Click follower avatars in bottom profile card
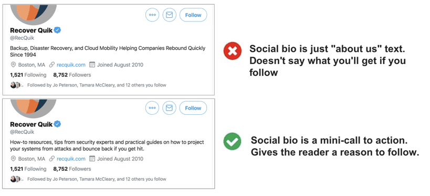Image resolution: width=430 pixels, height=196 pixels. point(17,179)
